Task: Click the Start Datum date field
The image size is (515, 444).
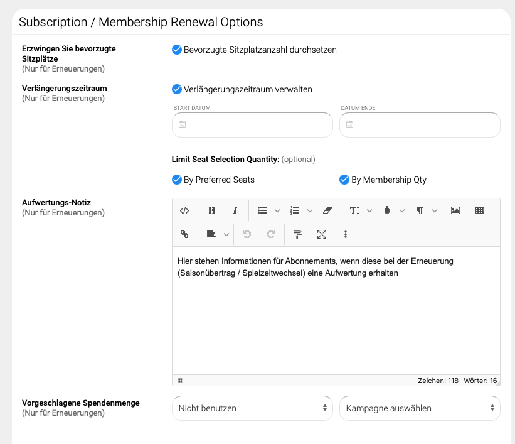Action: (x=252, y=125)
